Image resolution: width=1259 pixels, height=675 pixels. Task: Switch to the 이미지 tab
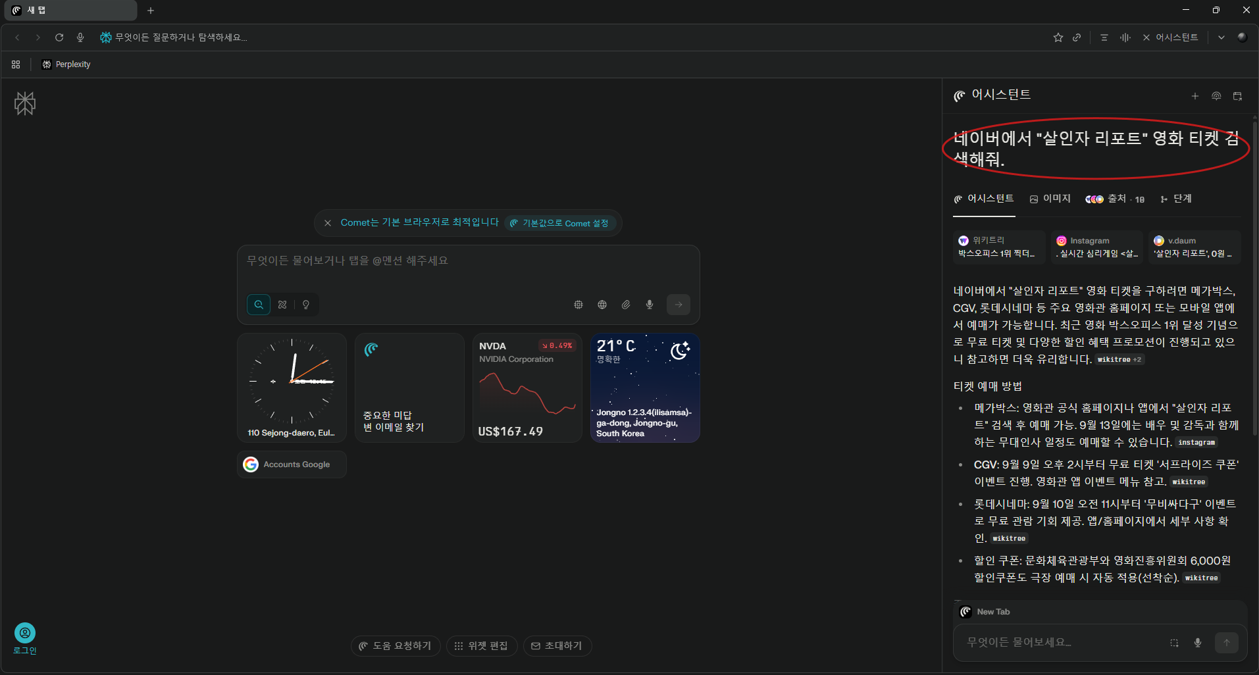point(1050,199)
